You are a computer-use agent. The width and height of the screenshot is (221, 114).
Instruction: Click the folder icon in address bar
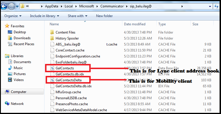(22, 6)
